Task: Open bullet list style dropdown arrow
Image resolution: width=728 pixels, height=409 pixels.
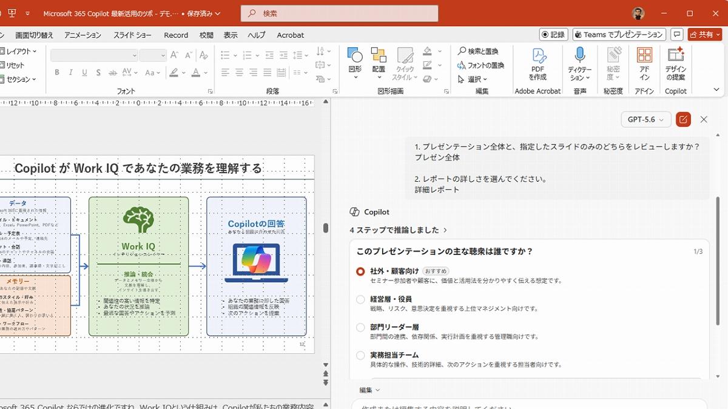Action: pyautogui.click(x=235, y=55)
